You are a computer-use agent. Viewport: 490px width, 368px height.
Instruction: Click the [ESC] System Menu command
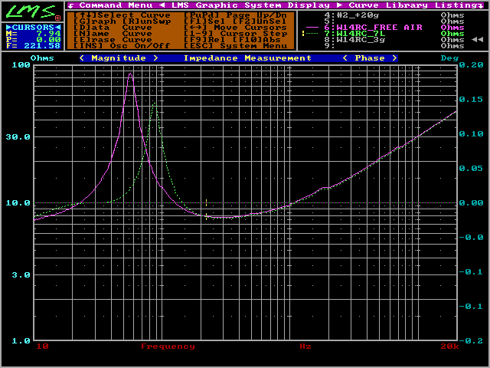235,46
